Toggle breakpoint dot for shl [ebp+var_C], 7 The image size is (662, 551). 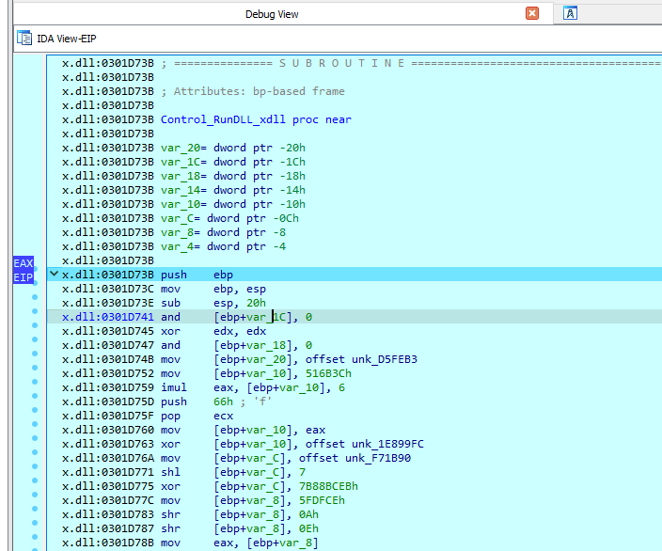click(x=35, y=480)
